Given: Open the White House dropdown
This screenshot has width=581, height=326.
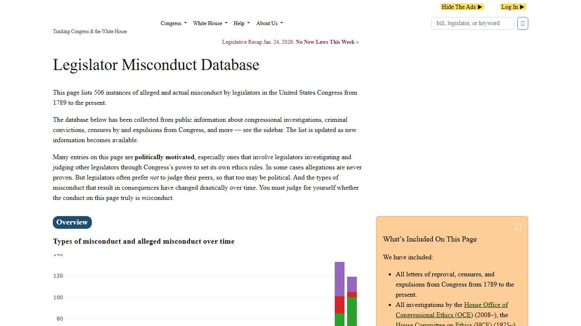Looking at the screenshot, I should (210, 23).
